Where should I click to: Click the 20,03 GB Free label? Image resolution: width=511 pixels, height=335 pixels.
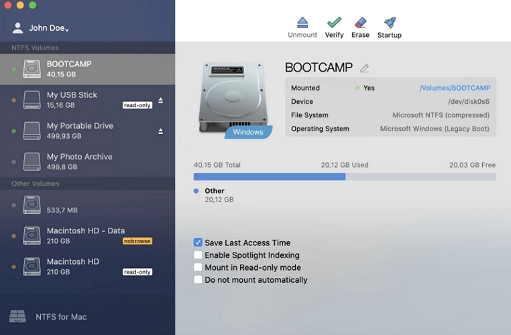(x=473, y=165)
